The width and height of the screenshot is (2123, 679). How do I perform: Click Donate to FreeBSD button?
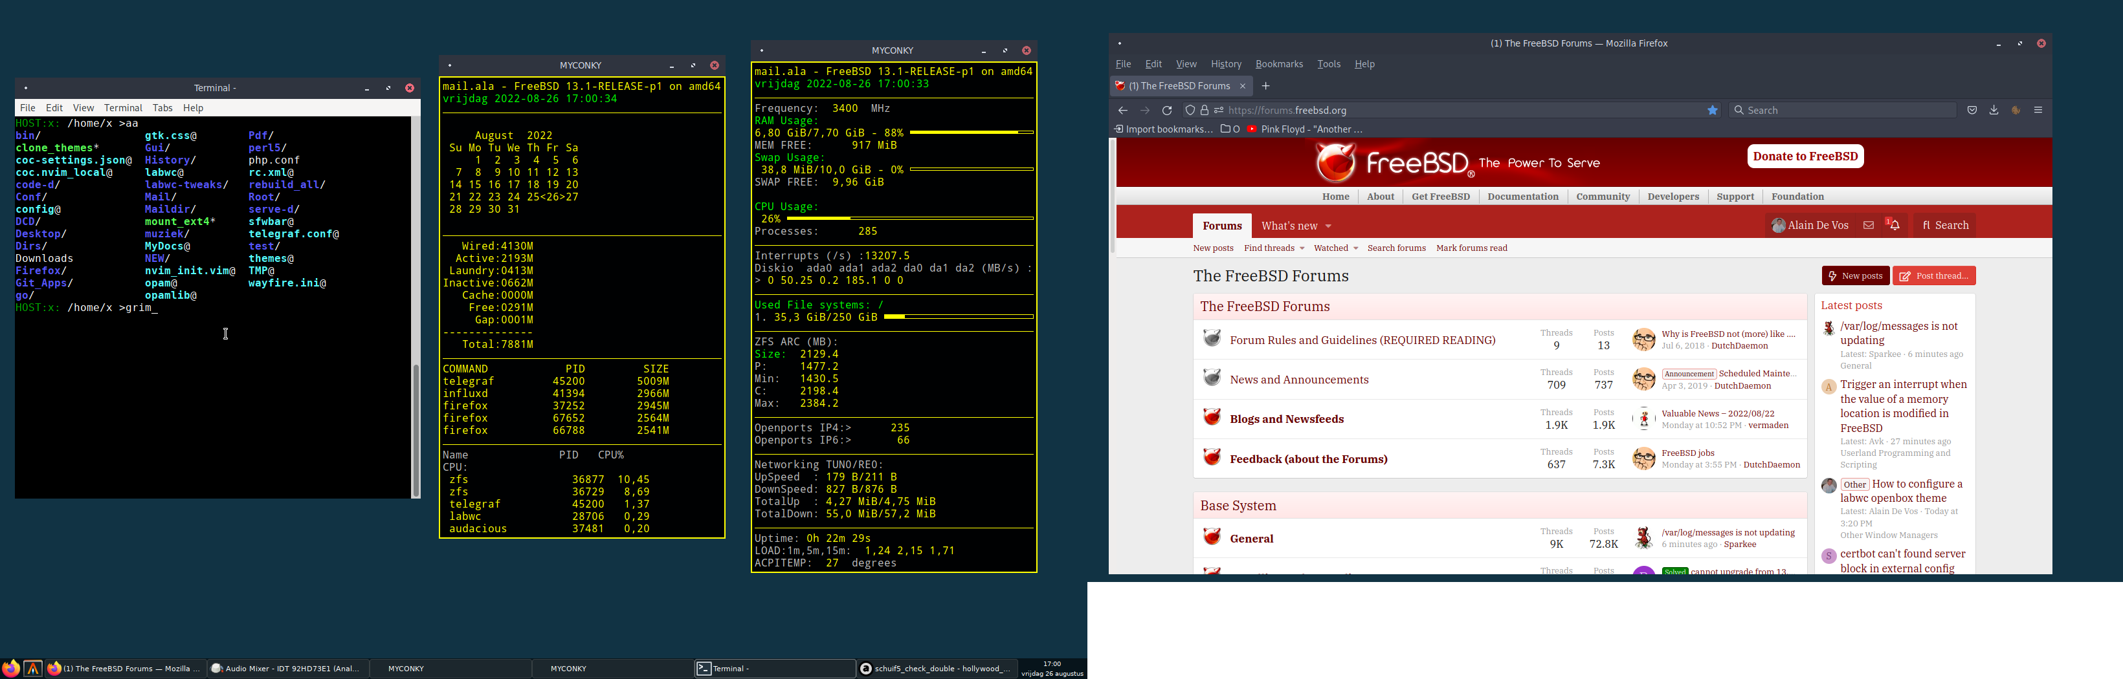pyautogui.click(x=1805, y=156)
